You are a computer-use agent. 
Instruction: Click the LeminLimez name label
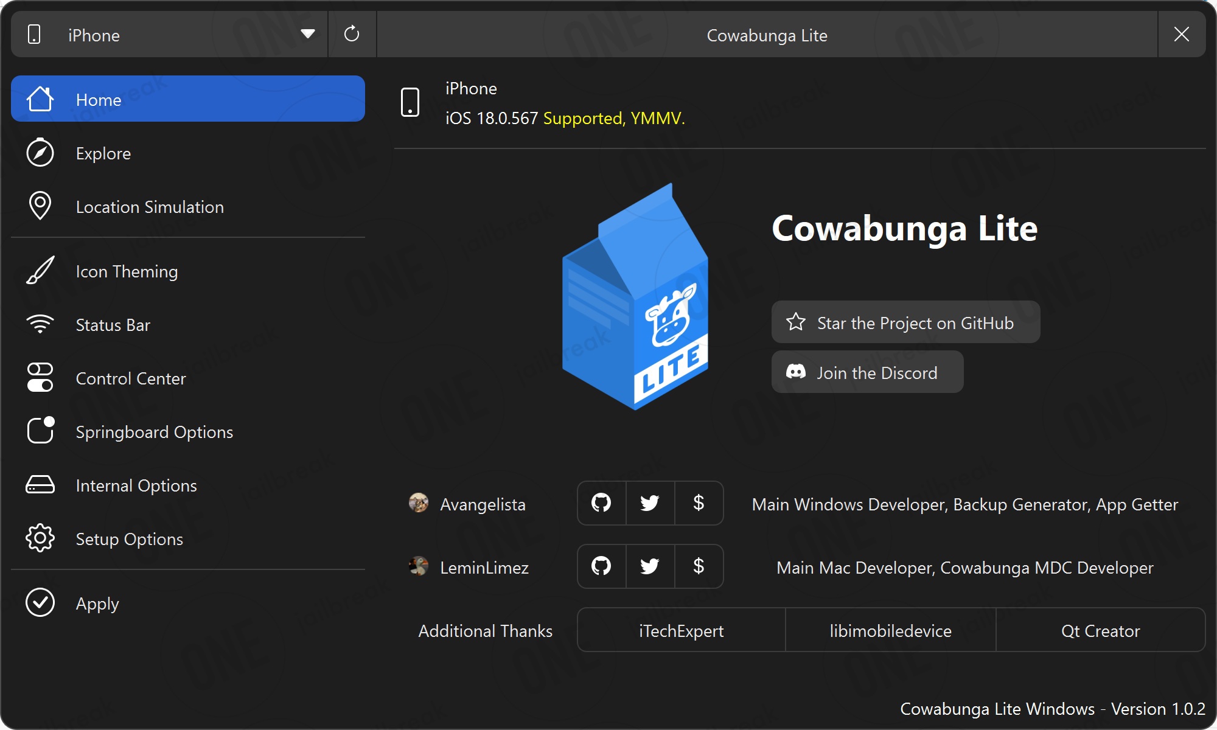point(484,568)
